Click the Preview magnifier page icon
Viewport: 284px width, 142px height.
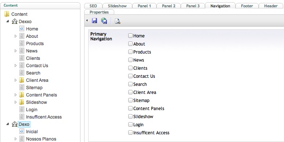(x=118, y=21)
